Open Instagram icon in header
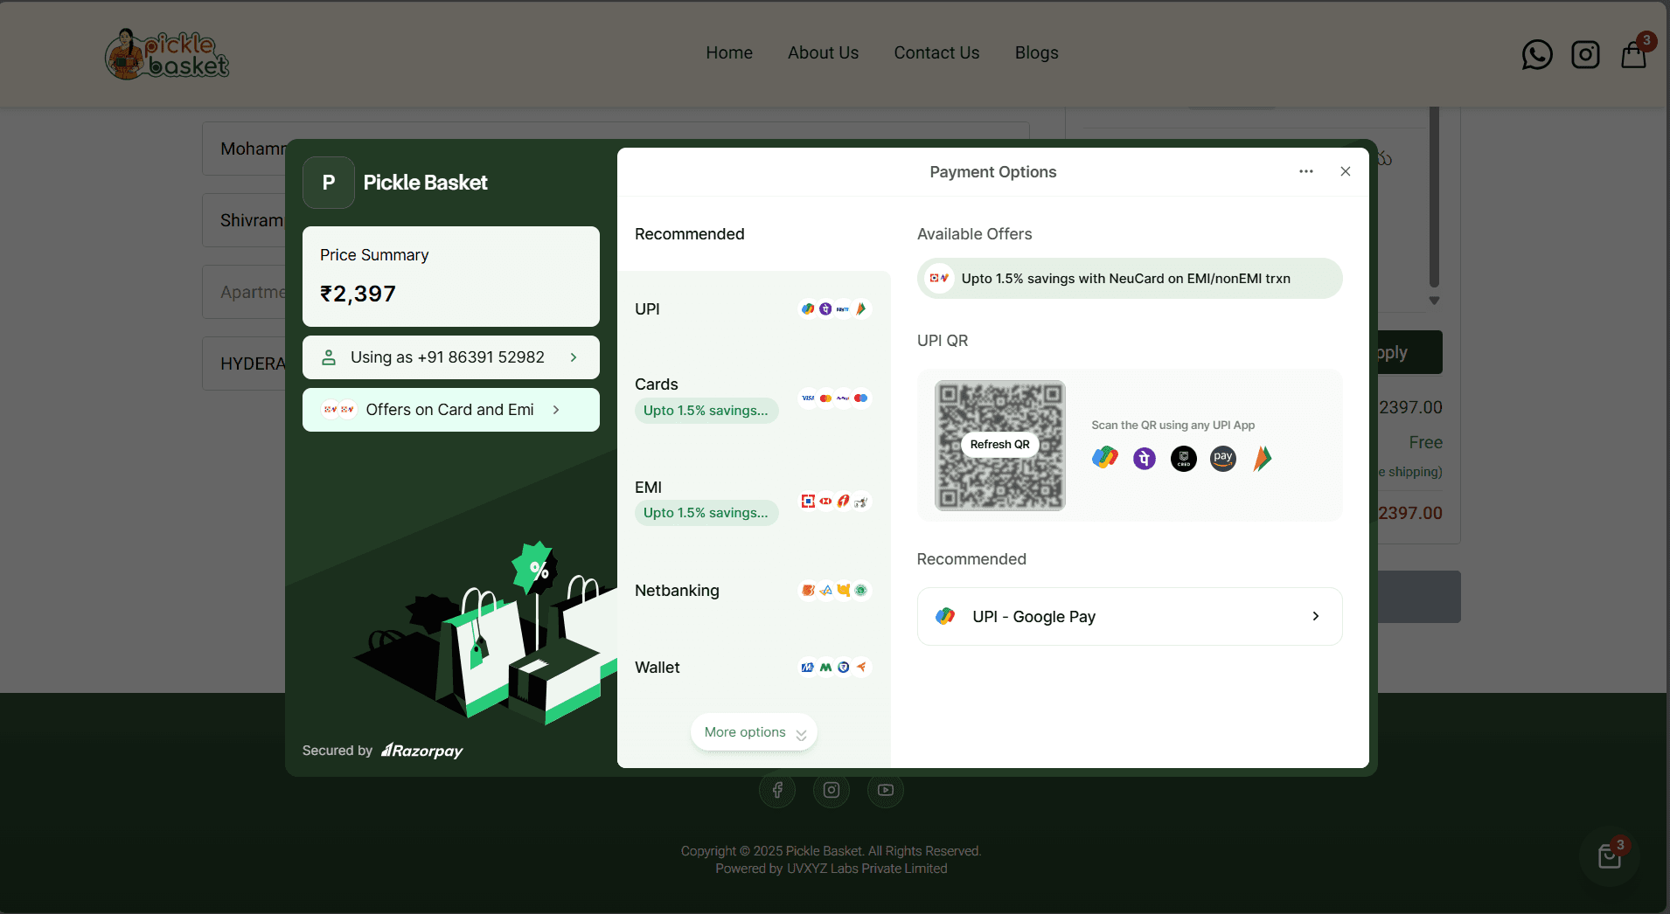 1585,54
